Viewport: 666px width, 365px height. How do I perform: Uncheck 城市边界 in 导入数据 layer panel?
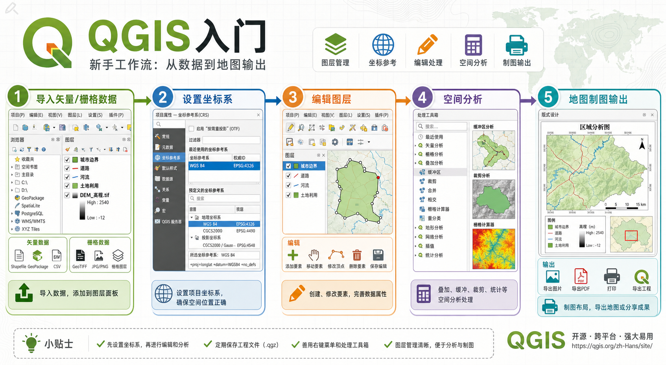click(x=67, y=160)
